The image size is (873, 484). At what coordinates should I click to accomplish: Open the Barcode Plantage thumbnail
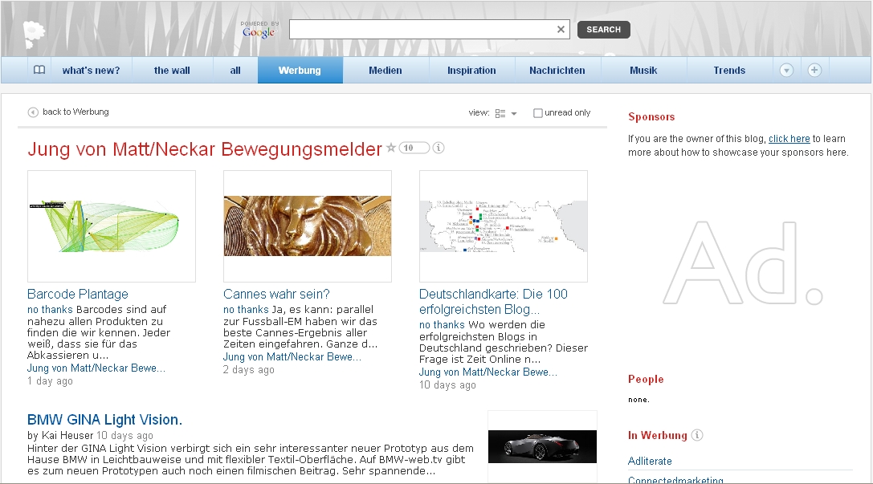[x=112, y=226]
